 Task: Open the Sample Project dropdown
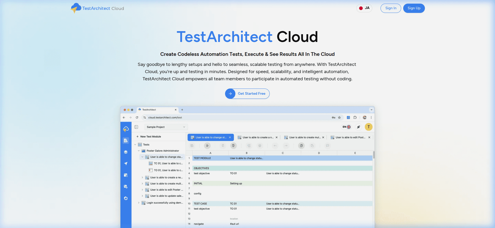(x=166, y=127)
